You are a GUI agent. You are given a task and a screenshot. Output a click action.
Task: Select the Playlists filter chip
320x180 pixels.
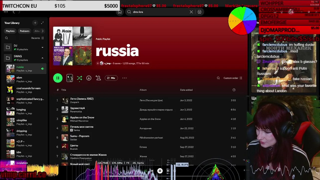10,31
